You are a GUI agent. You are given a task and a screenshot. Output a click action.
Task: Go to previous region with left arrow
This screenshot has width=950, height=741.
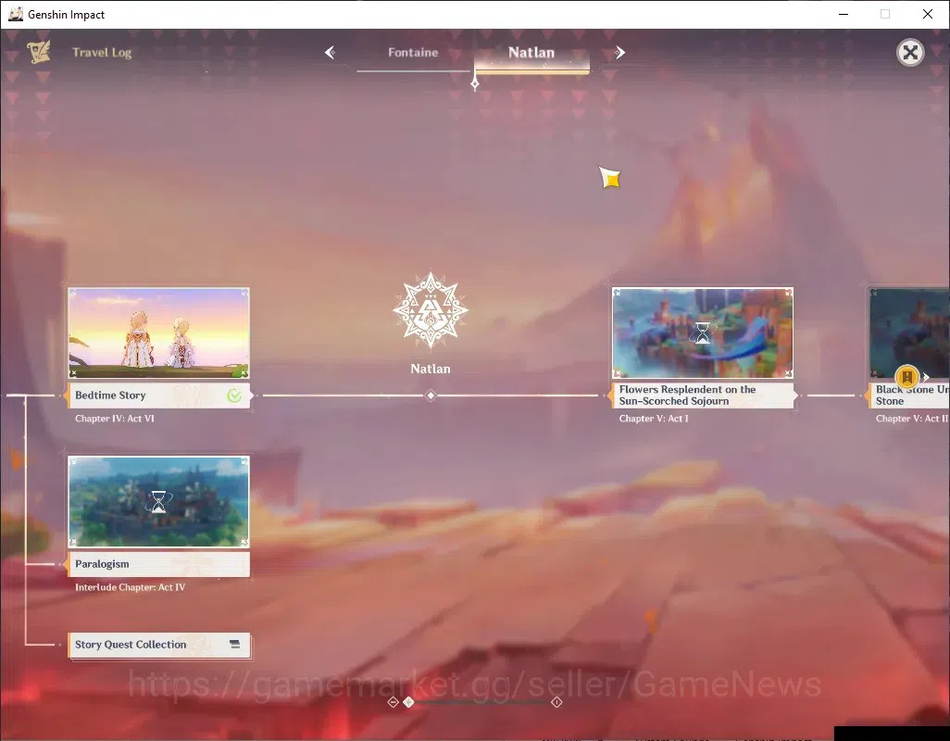click(330, 53)
